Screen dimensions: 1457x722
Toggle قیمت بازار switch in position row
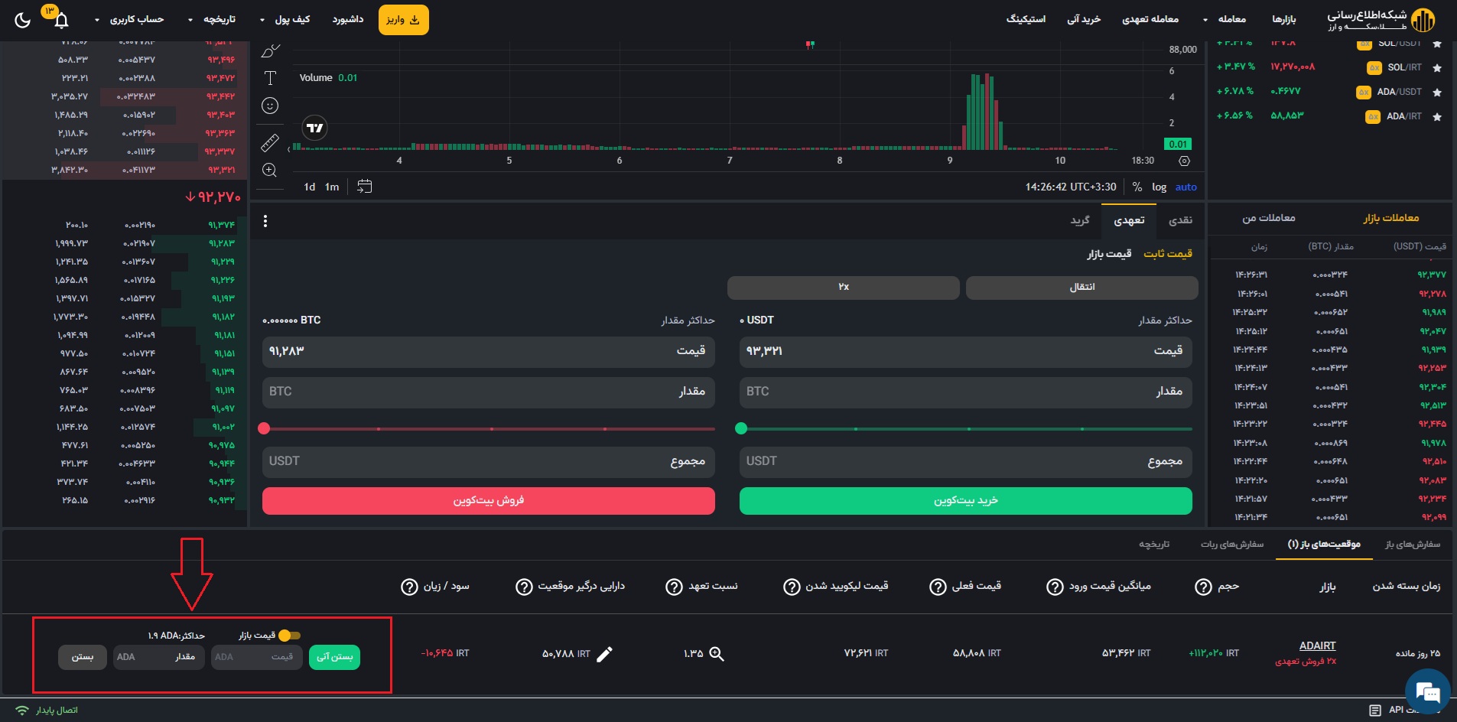(289, 636)
